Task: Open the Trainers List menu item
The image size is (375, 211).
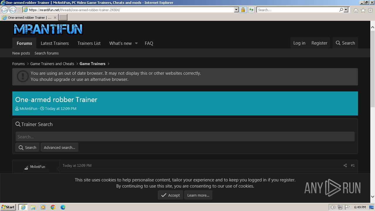Action: [x=89, y=43]
